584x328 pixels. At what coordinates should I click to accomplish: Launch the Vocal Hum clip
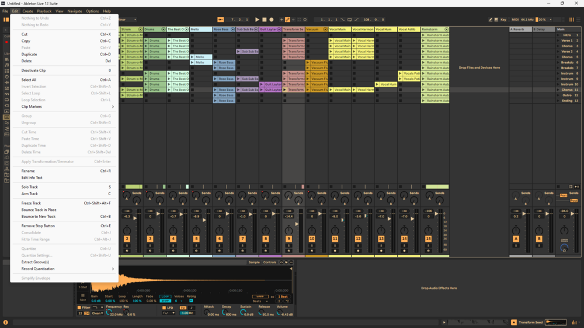tap(378, 84)
